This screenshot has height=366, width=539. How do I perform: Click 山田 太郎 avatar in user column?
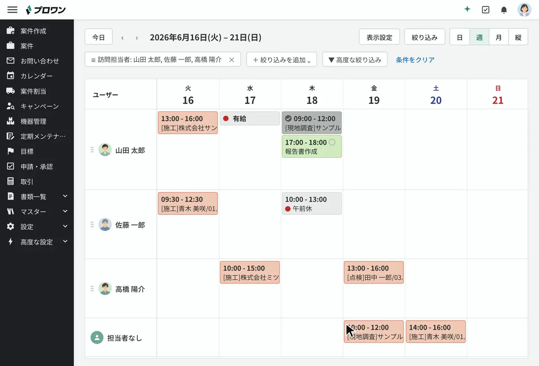(105, 150)
